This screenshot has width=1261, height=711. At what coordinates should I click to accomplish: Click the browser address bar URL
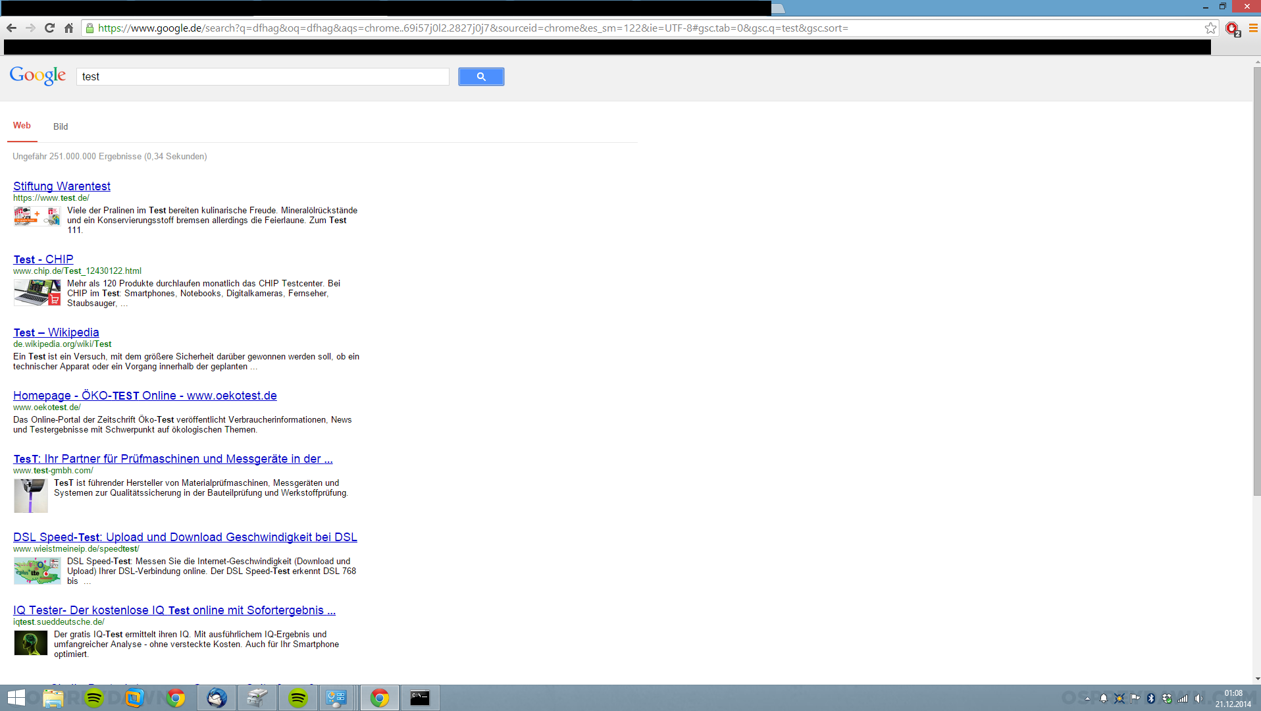pos(473,28)
